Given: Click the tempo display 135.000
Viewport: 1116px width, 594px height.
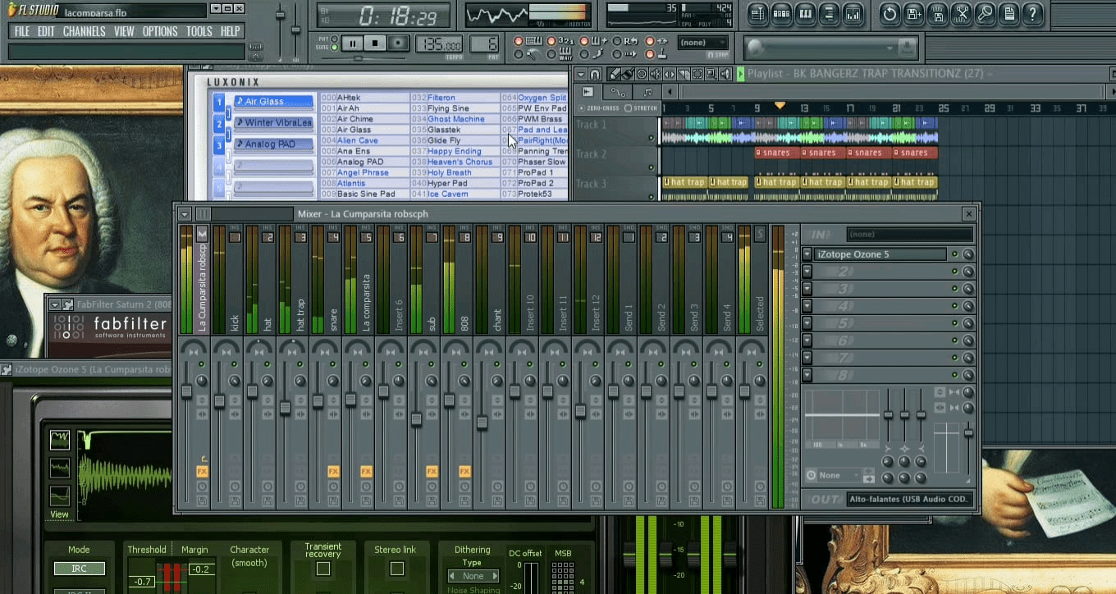Looking at the screenshot, I should [x=439, y=44].
